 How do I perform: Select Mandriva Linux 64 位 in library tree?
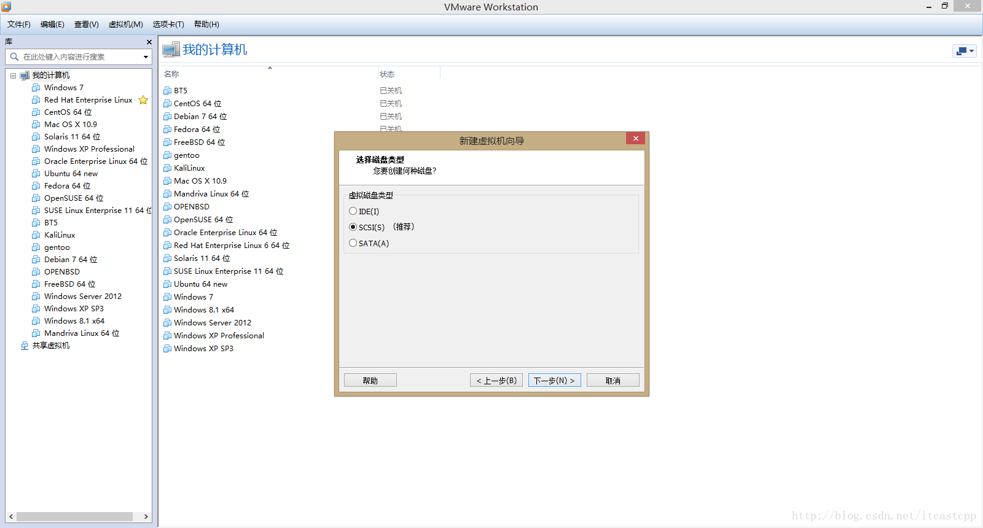pyautogui.click(x=82, y=333)
